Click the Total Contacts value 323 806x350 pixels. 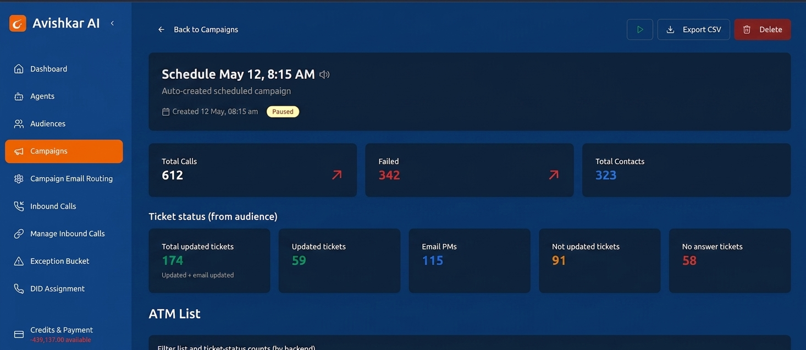click(x=606, y=176)
